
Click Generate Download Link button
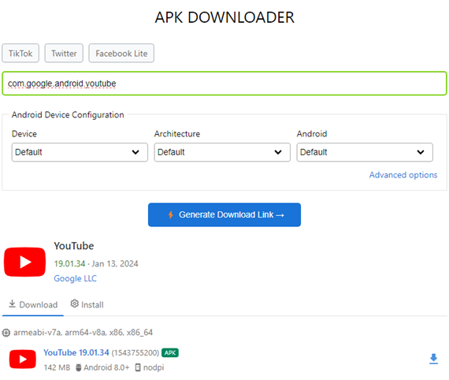(x=224, y=214)
